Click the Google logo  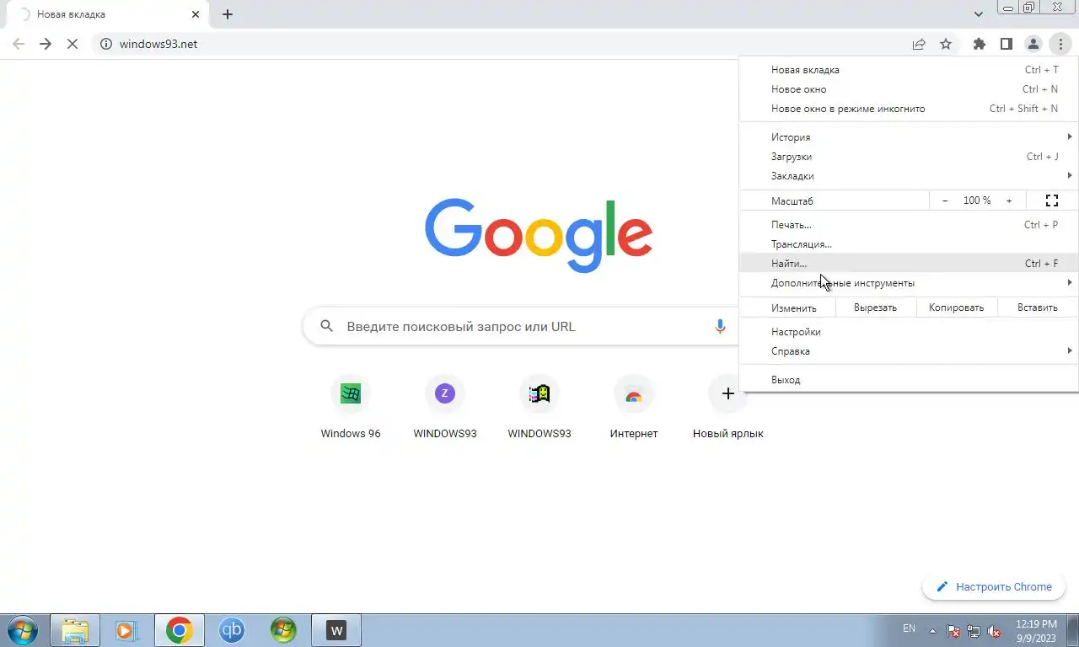pyautogui.click(x=539, y=235)
